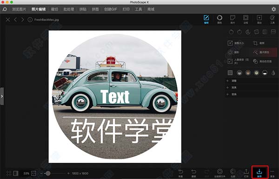Show image info via the circled i icon
The image size is (279, 179).
pyautogui.click(x=30, y=19)
